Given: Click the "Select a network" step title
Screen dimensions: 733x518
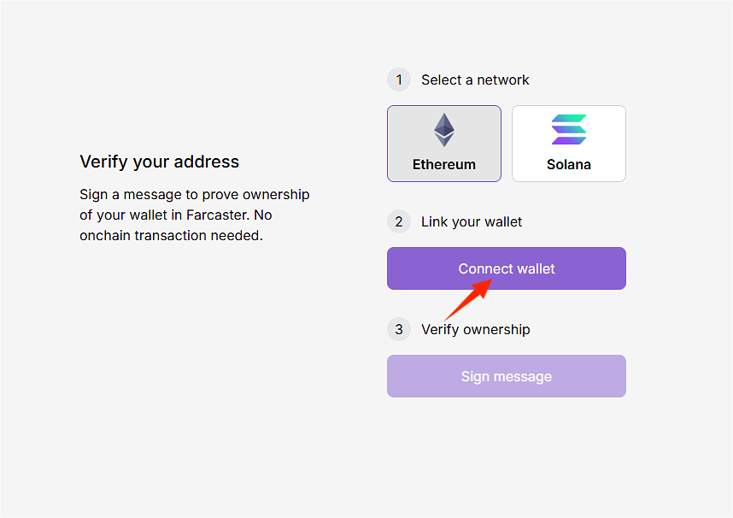Looking at the screenshot, I should pyautogui.click(x=475, y=80).
